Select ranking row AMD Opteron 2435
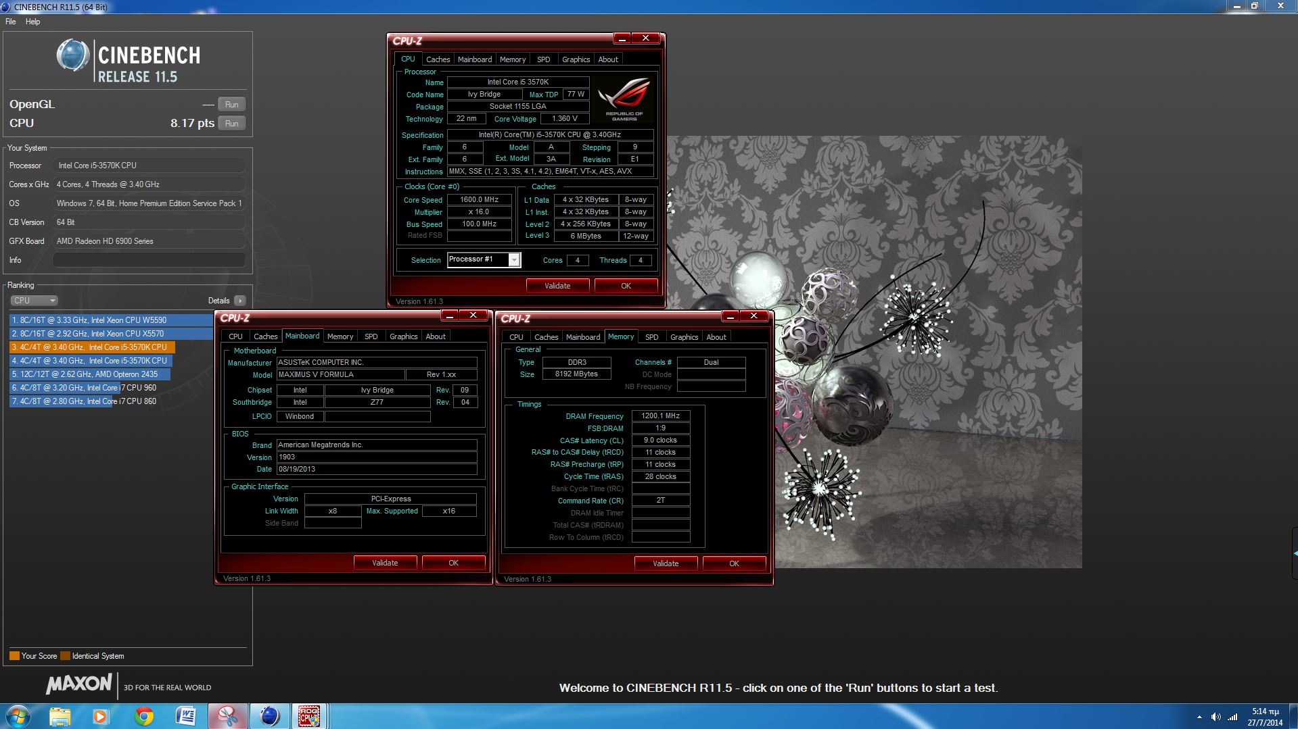 90,374
